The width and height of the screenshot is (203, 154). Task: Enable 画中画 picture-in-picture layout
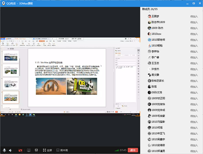[62, 150]
